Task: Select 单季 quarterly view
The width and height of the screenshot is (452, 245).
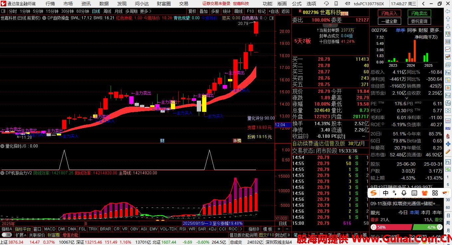Action: 400,30
